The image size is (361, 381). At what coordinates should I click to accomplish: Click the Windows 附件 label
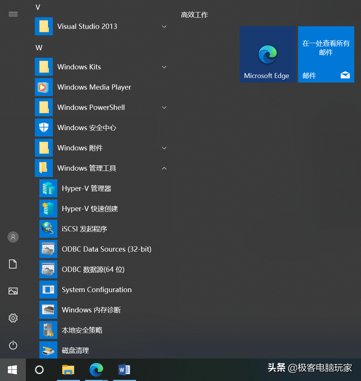[x=80, y=148]
